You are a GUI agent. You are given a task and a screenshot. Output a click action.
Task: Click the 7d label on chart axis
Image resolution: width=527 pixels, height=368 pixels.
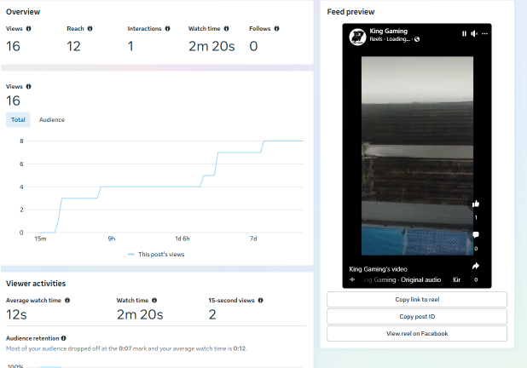(253, 239)
